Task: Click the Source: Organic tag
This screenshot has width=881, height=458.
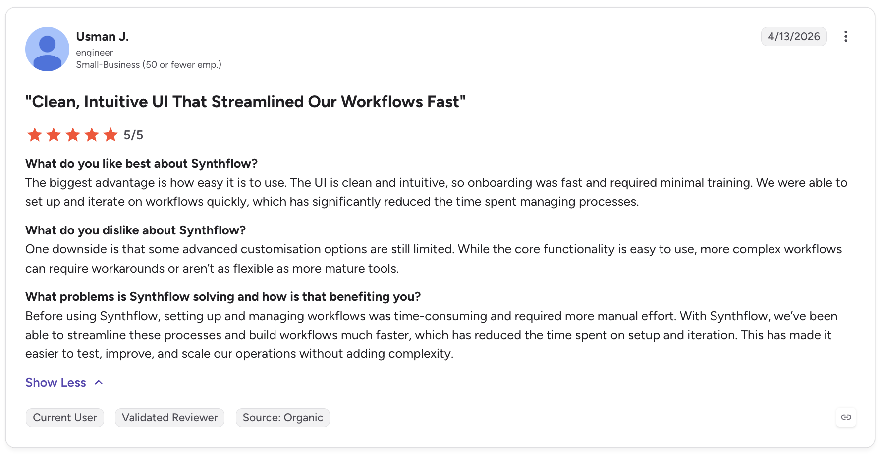Action: pyautogui.click(x=283, y=418)
